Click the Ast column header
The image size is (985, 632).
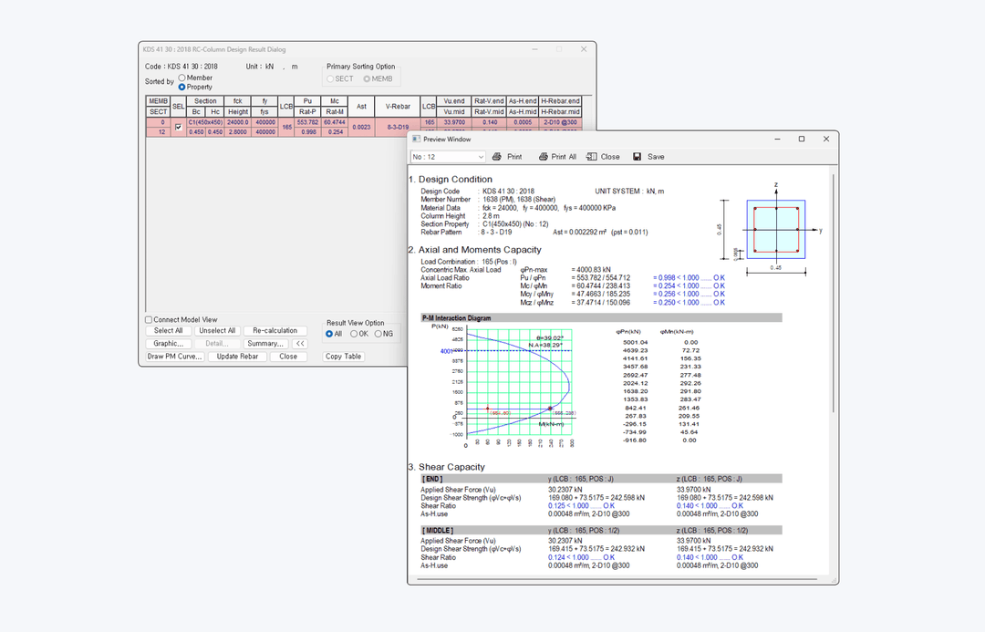(x=361, y=106)
